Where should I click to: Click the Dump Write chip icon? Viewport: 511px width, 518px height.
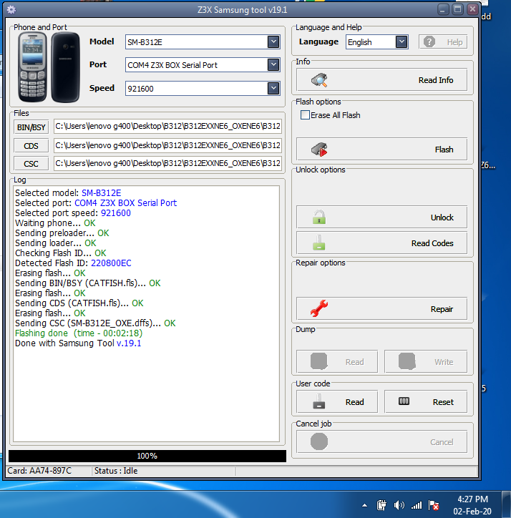pos(407,361)
